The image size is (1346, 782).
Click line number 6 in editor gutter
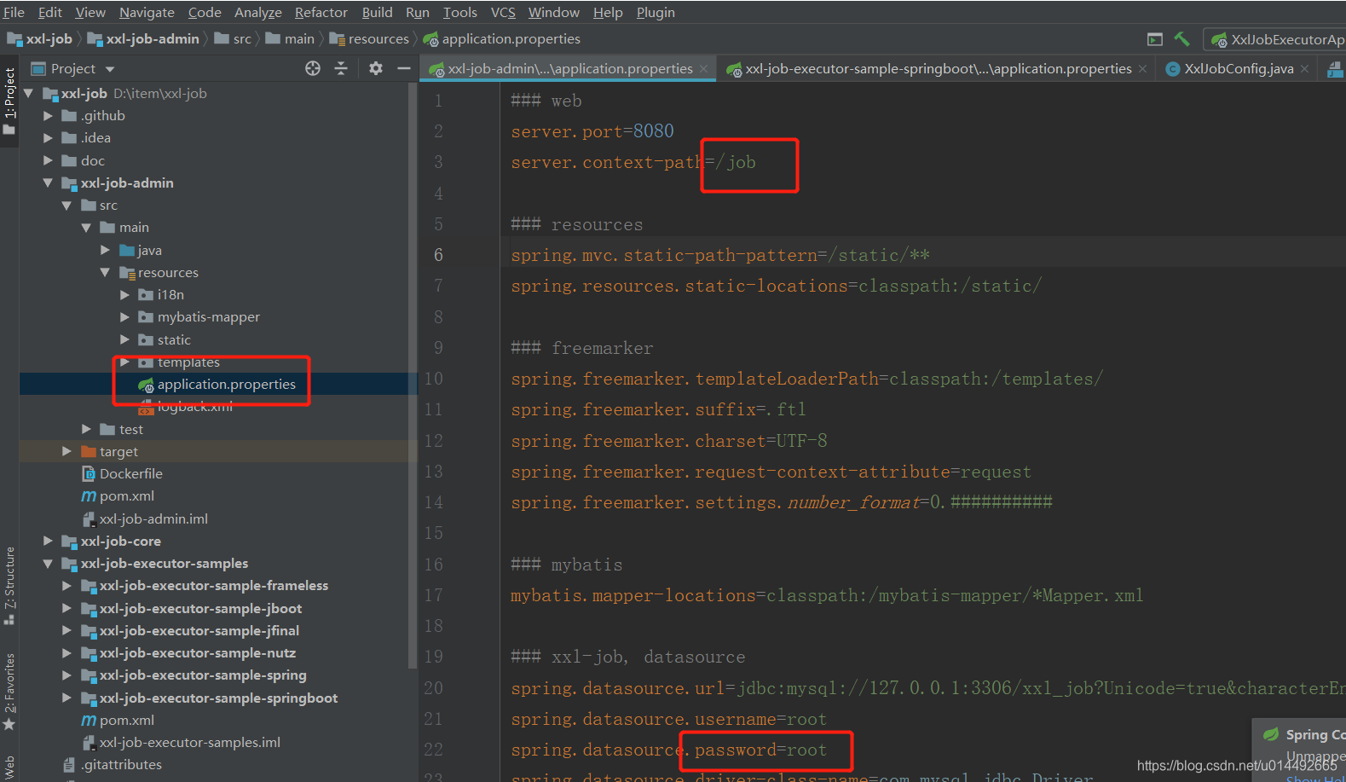pos(438,255)
